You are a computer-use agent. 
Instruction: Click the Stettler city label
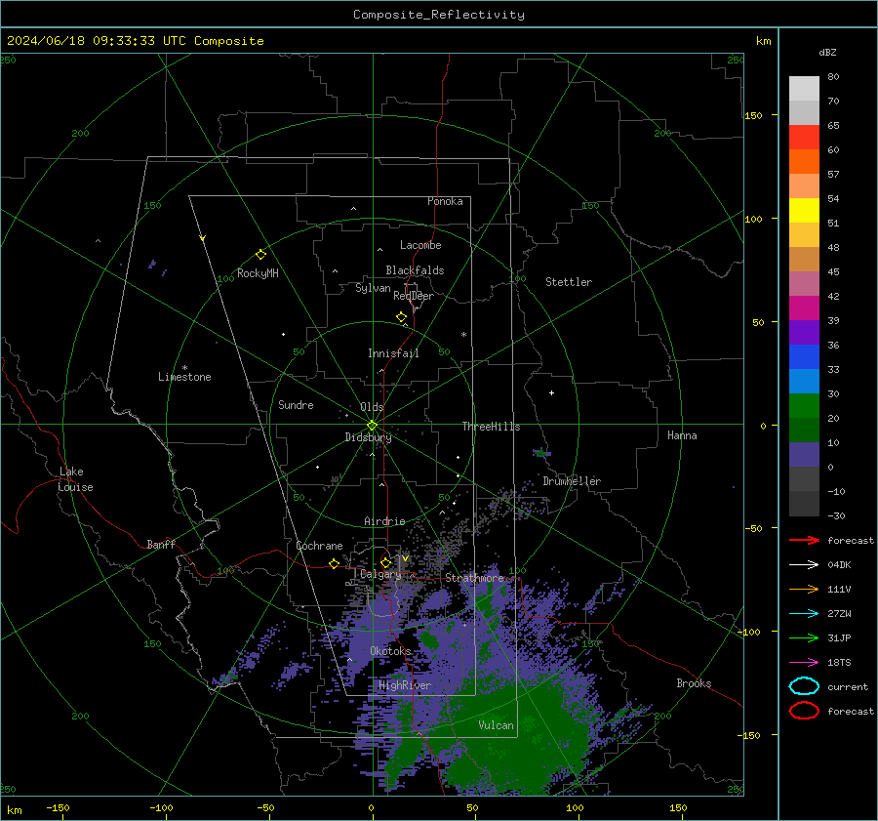tap(569, 282)
